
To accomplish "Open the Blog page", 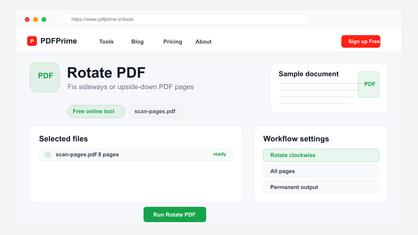I will [x=137, y=41].
